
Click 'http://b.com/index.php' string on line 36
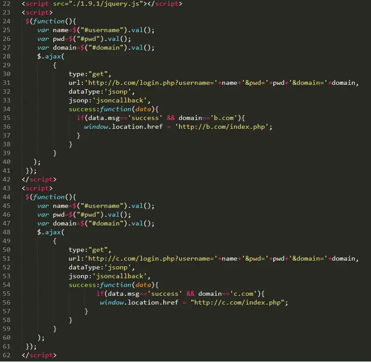click(222, 127)
